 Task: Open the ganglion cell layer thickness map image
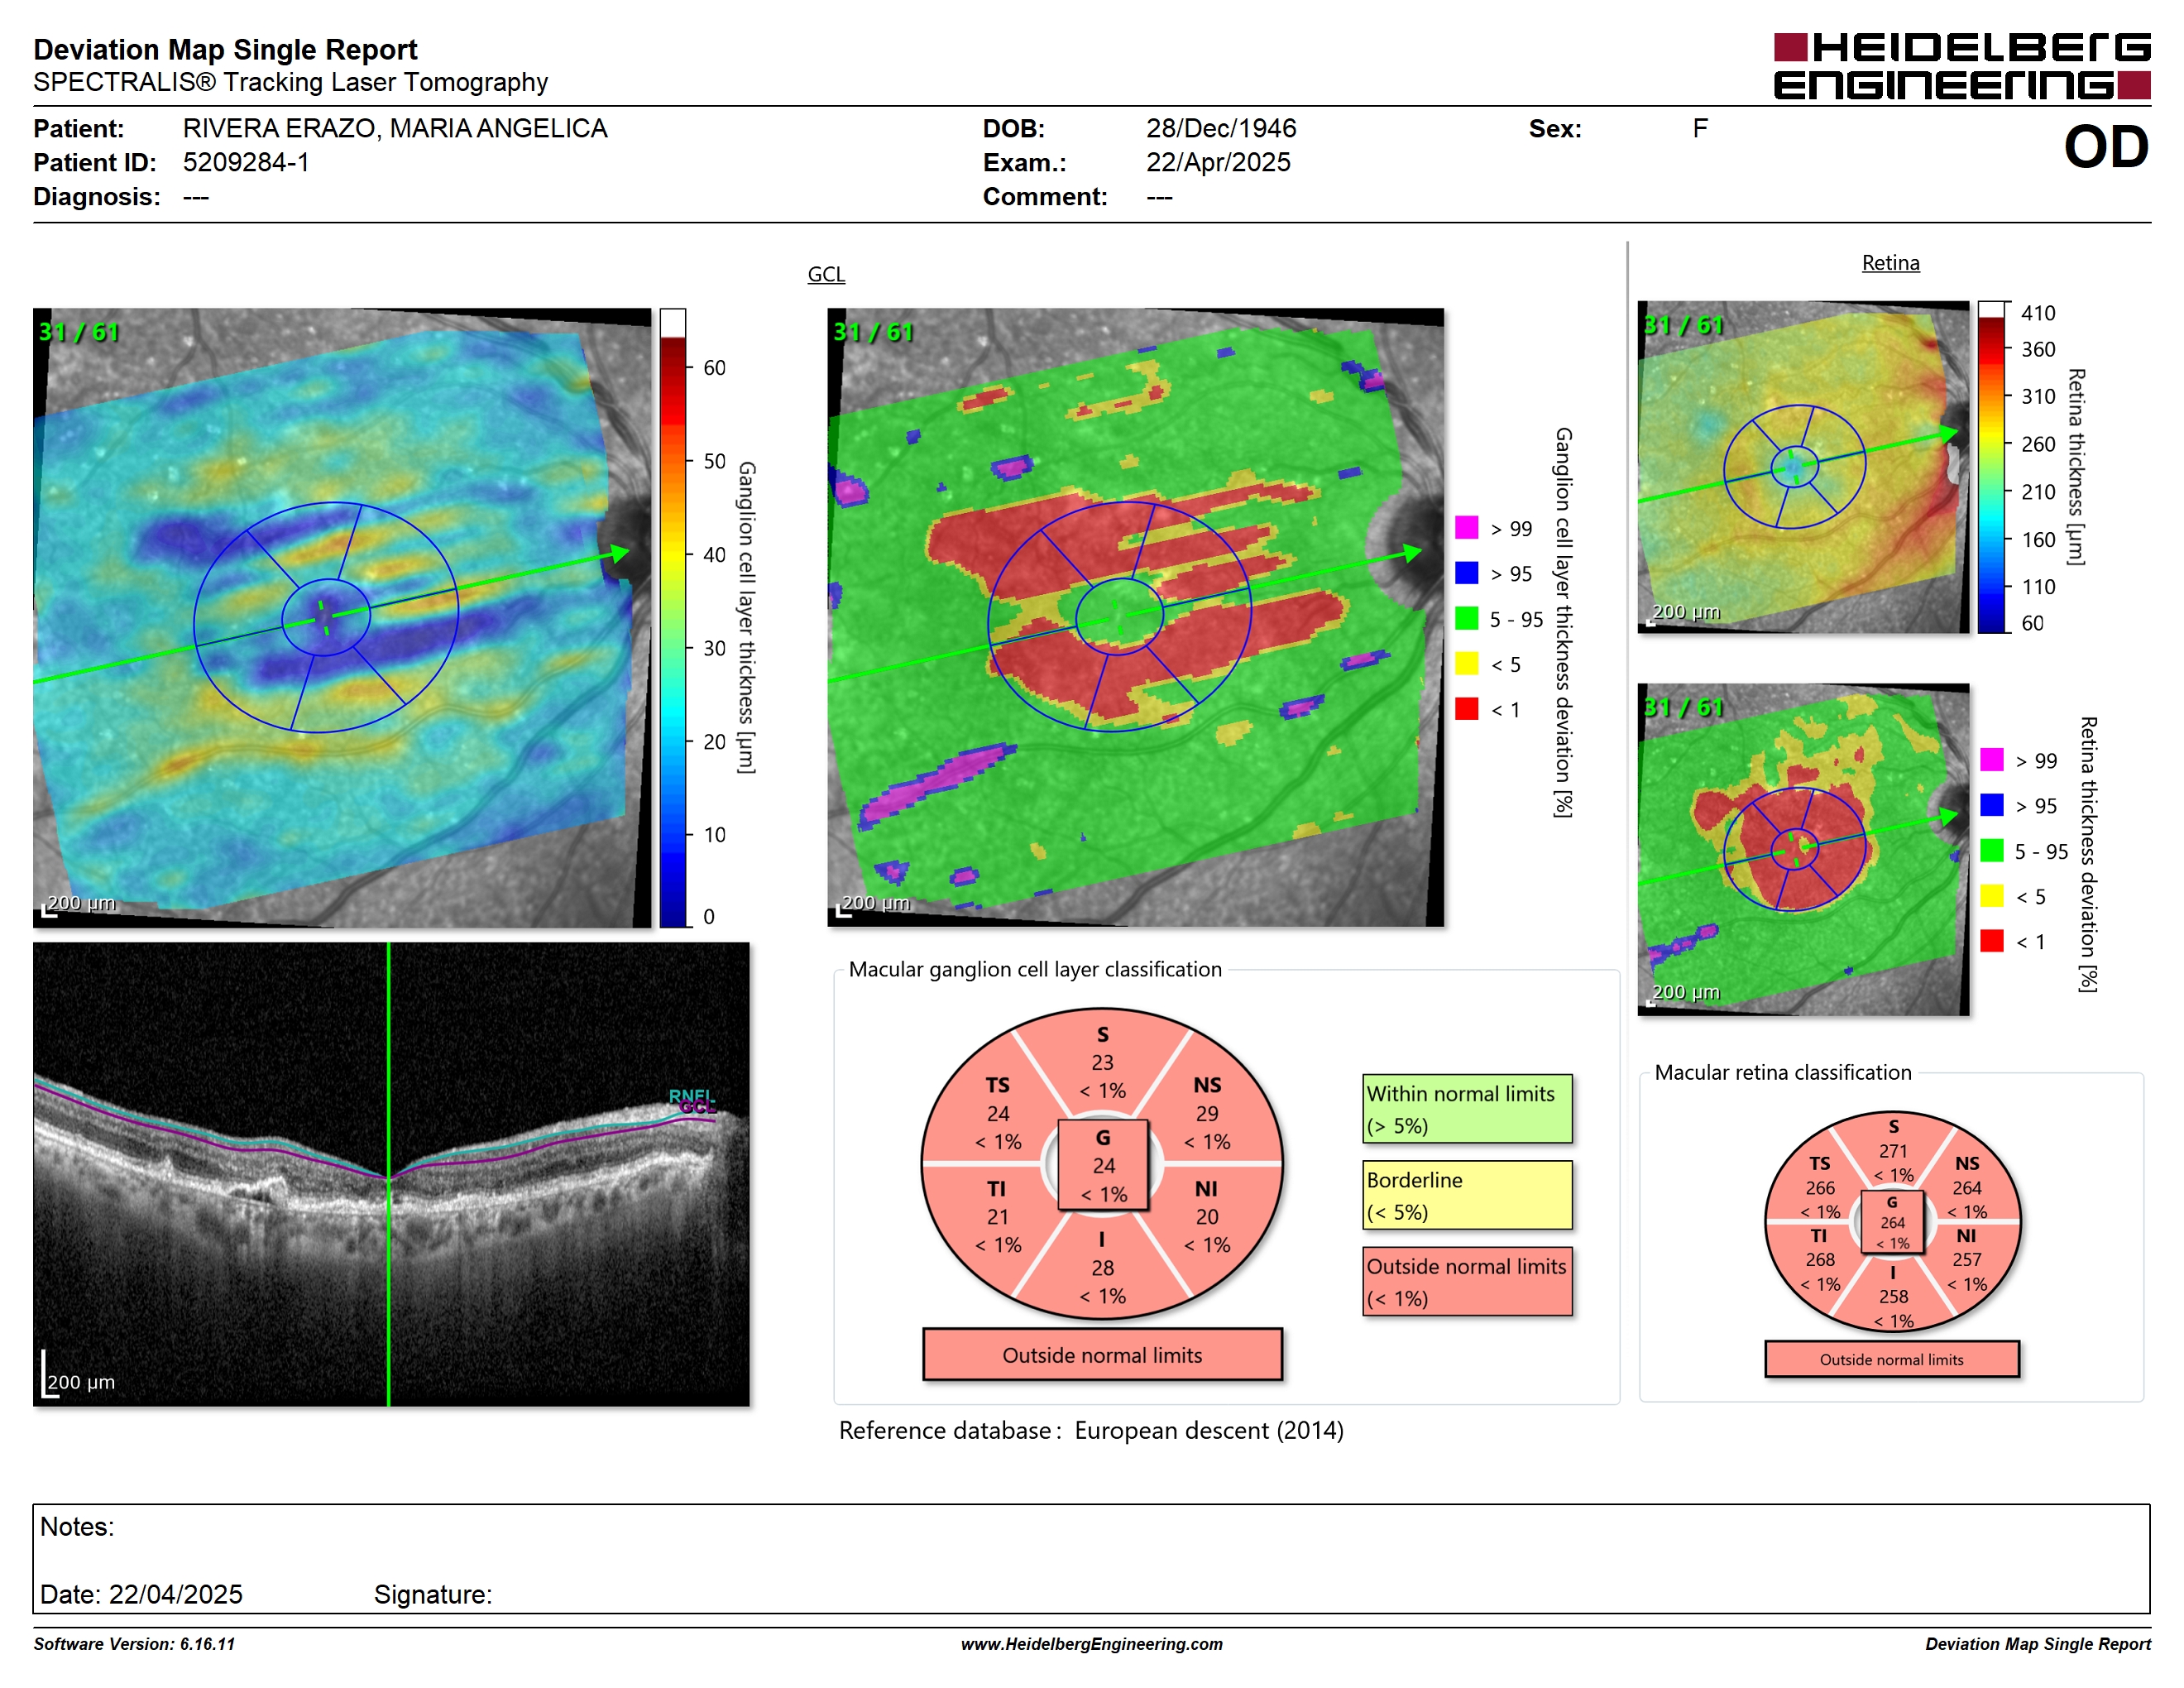(x=342, y=618)
